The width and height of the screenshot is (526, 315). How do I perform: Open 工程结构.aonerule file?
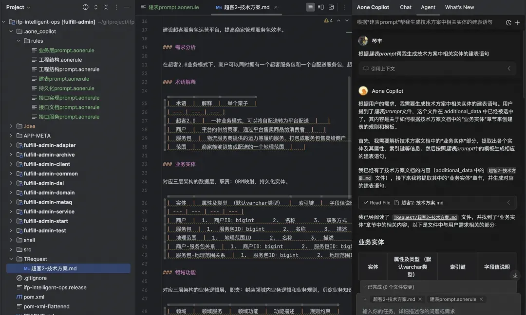point(60,60)
